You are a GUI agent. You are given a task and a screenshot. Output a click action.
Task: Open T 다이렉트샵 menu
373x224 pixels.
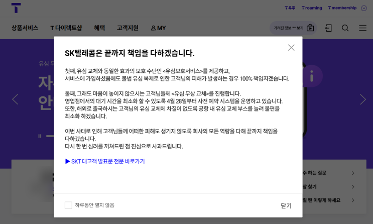pyautogui.click(x=66, y=28)
